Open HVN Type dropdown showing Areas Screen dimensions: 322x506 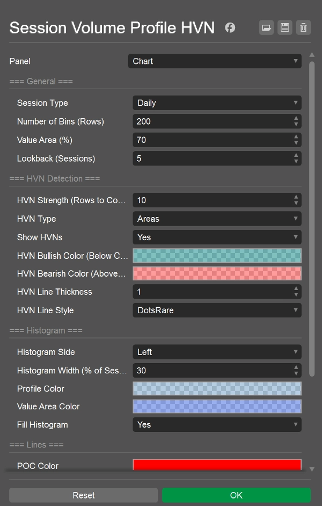pyautogui.click(x=217, y=219)
